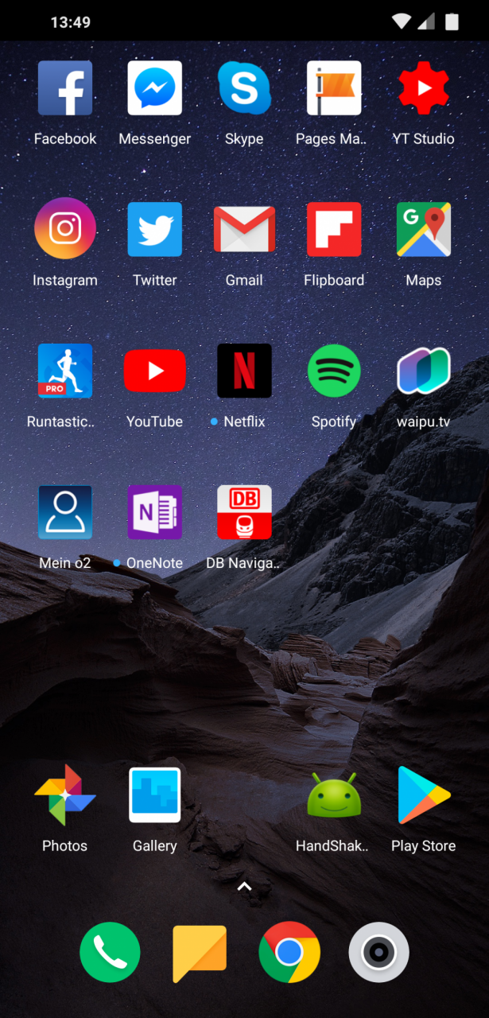Launch the Twitter app

pos(155,229)
